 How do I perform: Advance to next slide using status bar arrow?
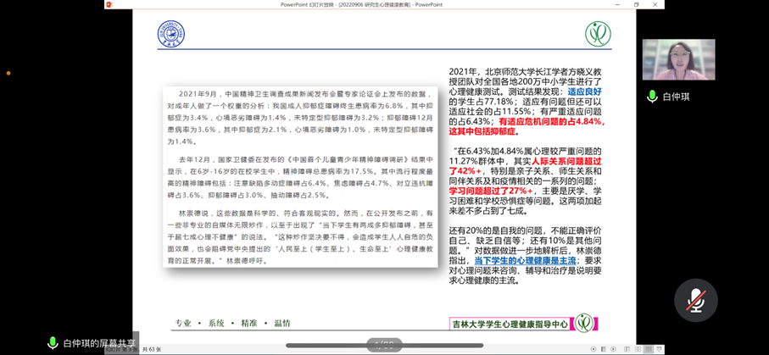pyautogui.click(x=613, y=349)
